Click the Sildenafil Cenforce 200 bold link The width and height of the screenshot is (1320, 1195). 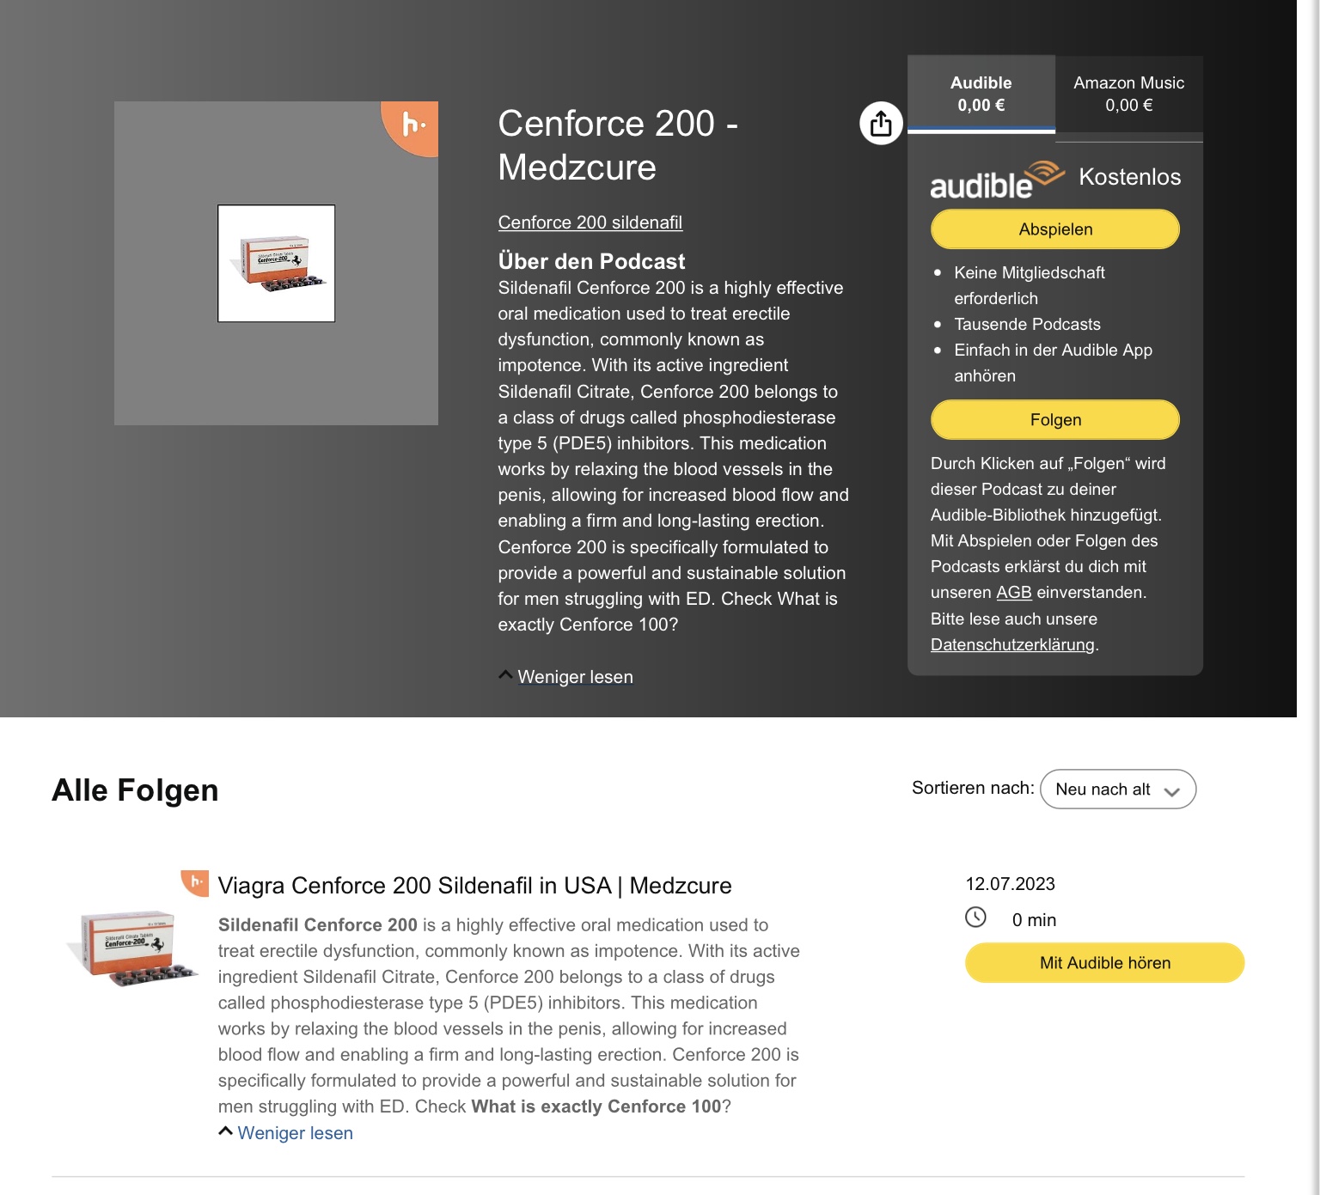tap(317, 925)
